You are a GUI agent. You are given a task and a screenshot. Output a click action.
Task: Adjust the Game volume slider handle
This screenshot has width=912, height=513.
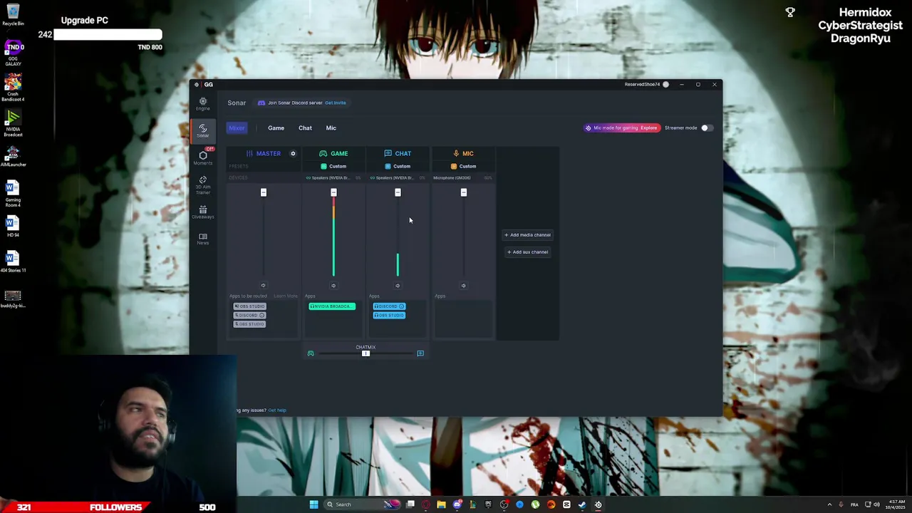pyautogui.click(x=333, y=192)
